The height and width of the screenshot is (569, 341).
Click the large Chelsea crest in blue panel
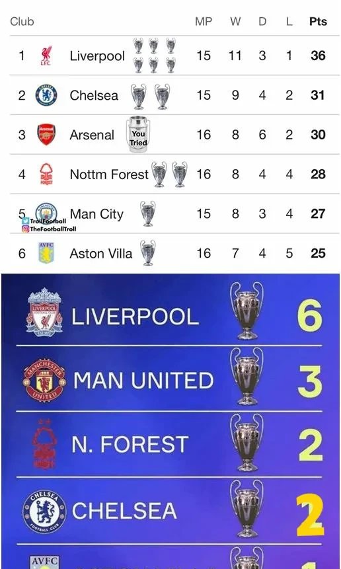(x=44, y=512)
